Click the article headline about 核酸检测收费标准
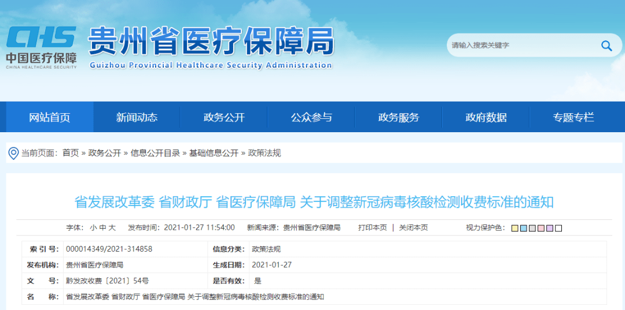Screen dimensions: 625x310 [x=314, y=202]
